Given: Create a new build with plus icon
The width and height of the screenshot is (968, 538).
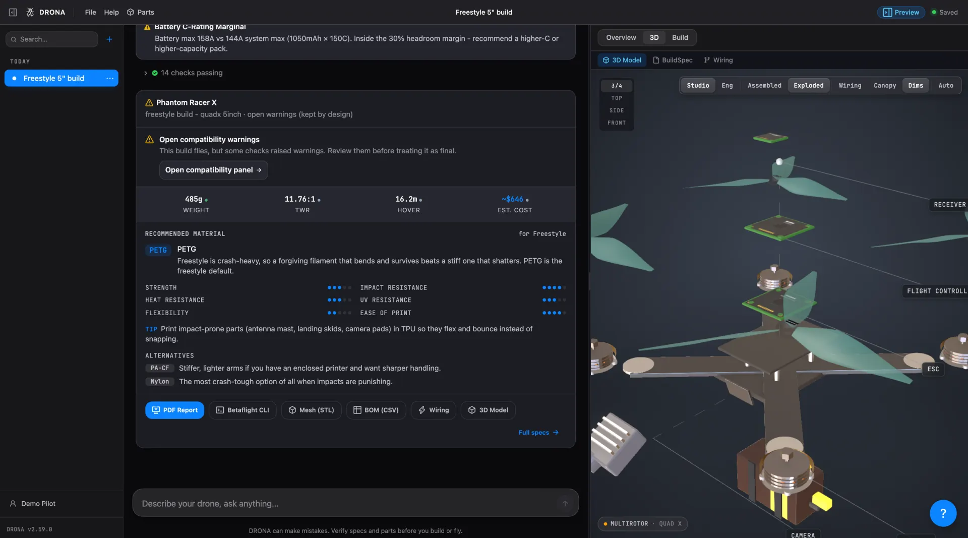Looking at the screenshot, I should tap(109, 39).
